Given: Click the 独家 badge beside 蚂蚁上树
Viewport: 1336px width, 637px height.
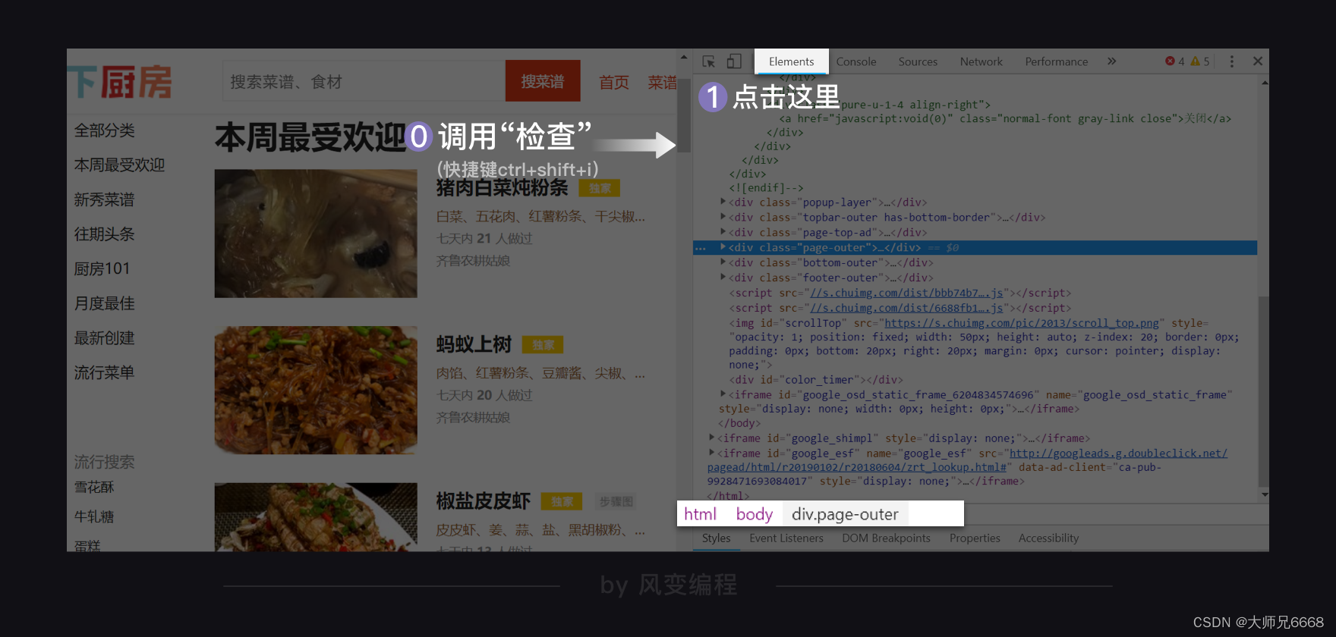Looking at the screenshot, I should tap(543, 345).
